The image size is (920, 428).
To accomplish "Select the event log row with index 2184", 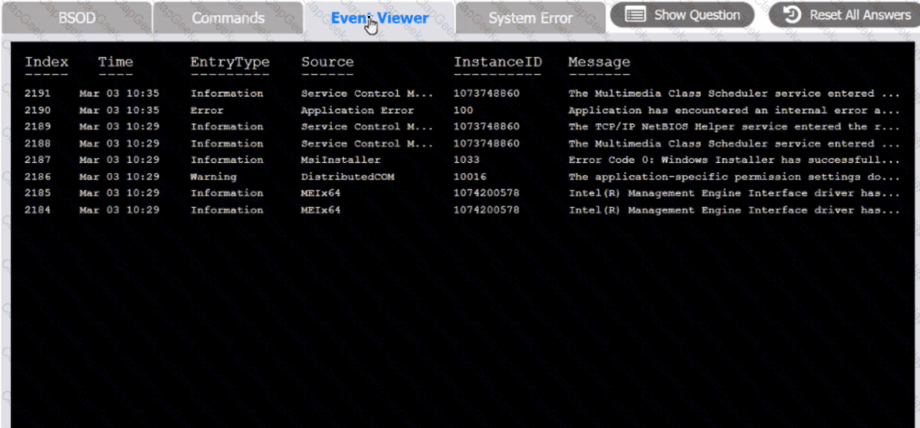I will (38, 210).
